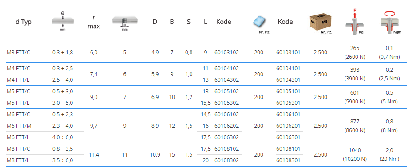Select the M3 FTT/C row label
This screenshot has width=409, height=168.
pyautogui.click(x=18, y=53)
